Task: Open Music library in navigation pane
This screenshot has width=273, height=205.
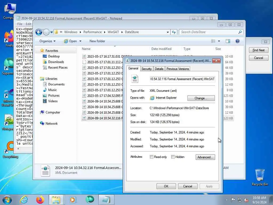Action: click(53, 90)
